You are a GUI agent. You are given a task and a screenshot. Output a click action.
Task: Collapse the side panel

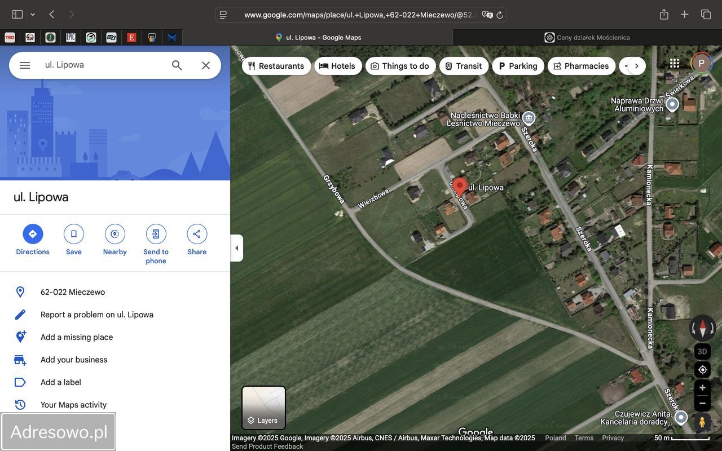tap(237, 248)
